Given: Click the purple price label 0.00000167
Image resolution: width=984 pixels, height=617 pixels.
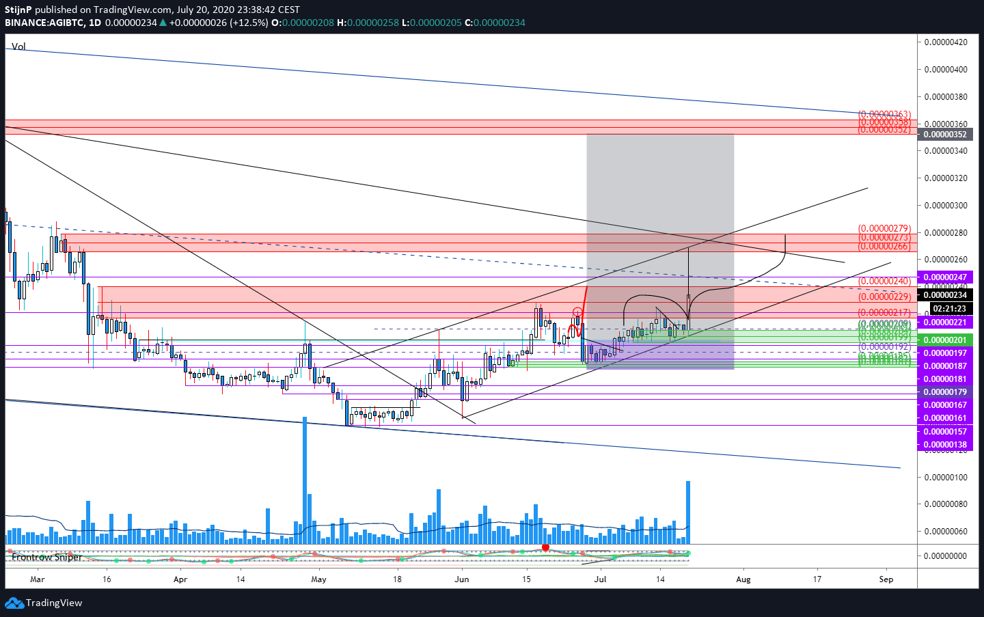Looking at the screenshot, I should click(x=945, y=405).
